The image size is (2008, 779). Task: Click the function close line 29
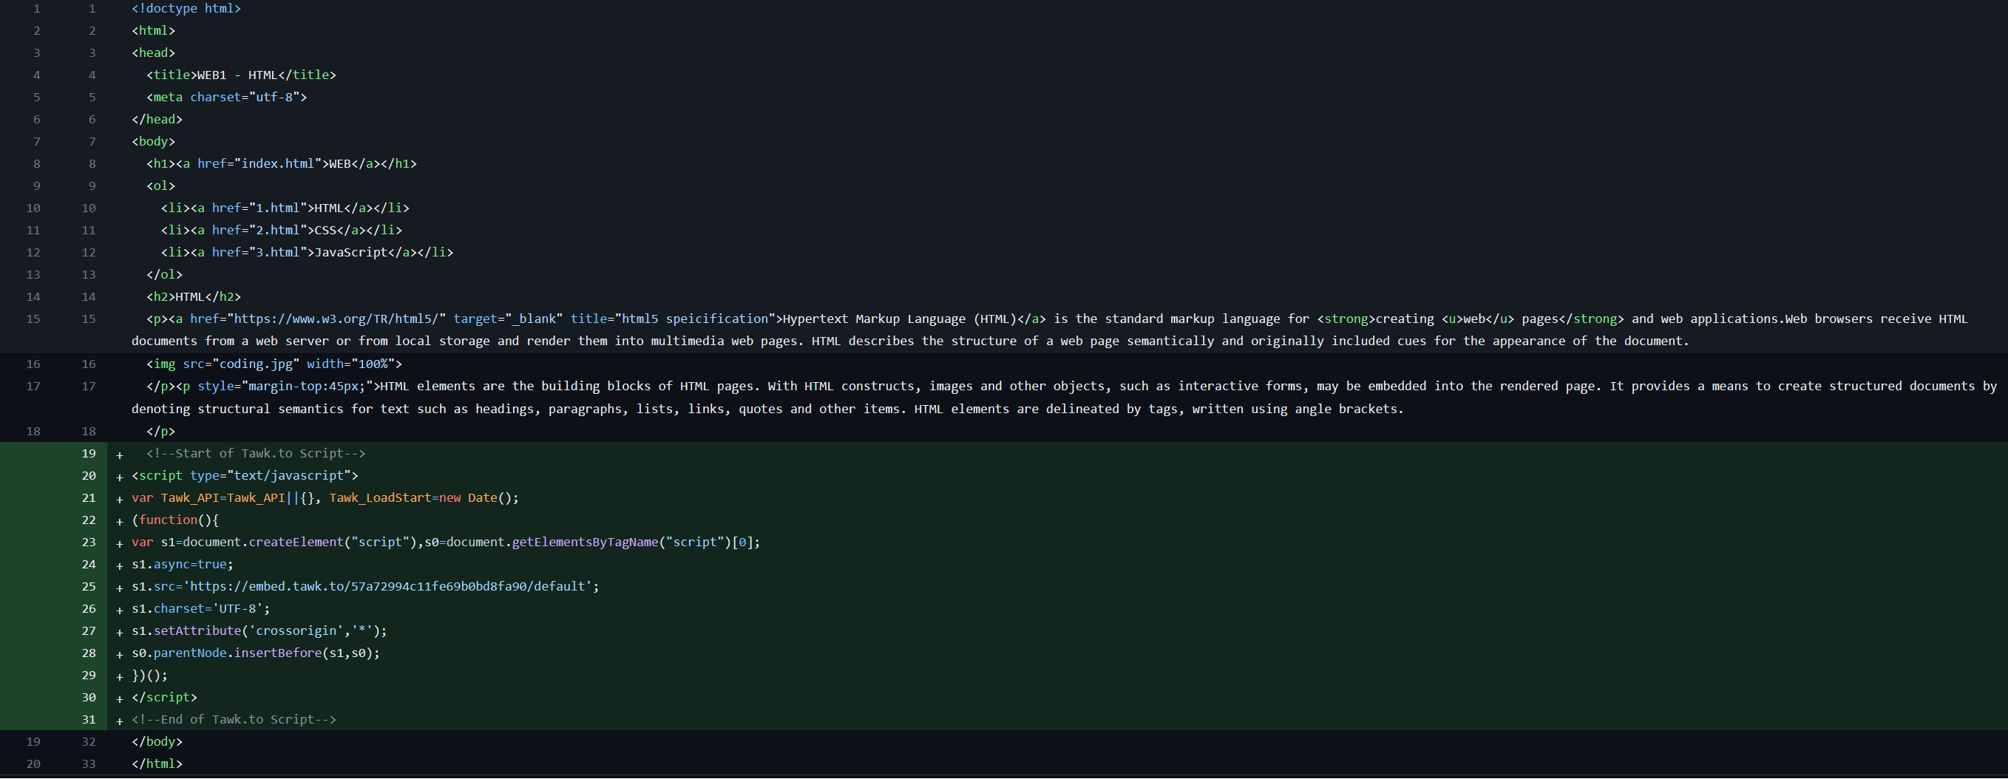click(149, 676)
